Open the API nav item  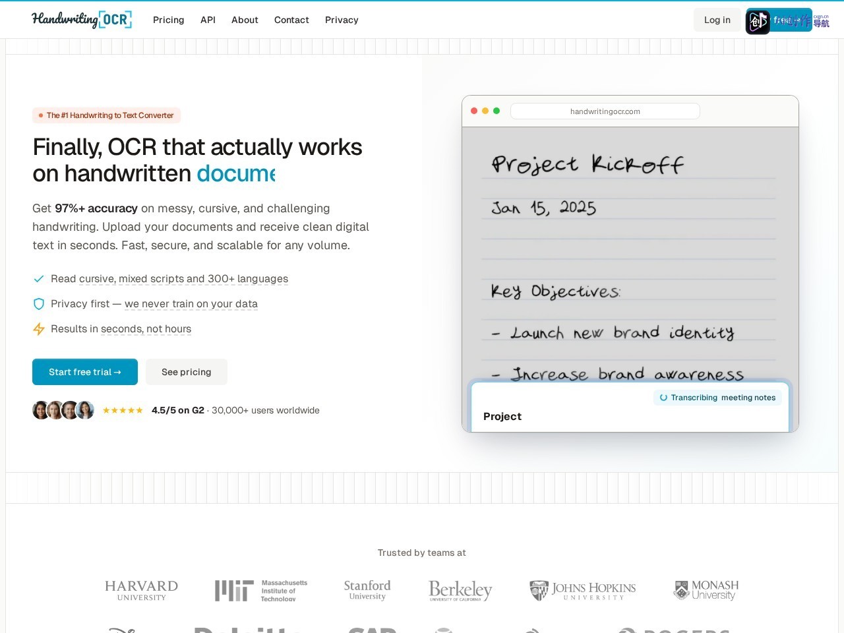point(208,20)
